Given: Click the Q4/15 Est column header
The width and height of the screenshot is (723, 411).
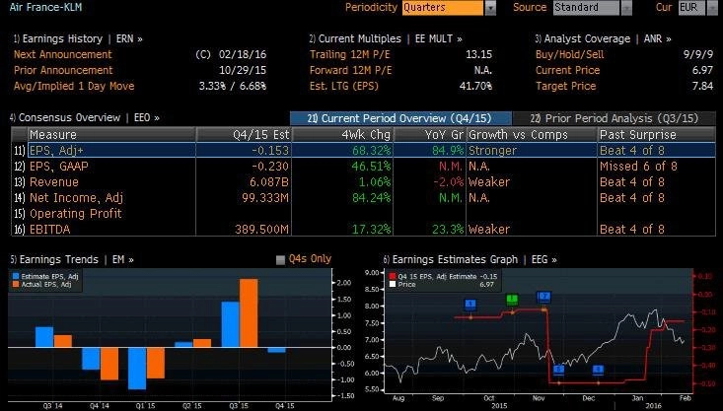Looking at the screenshot, I should pos(244,135).
